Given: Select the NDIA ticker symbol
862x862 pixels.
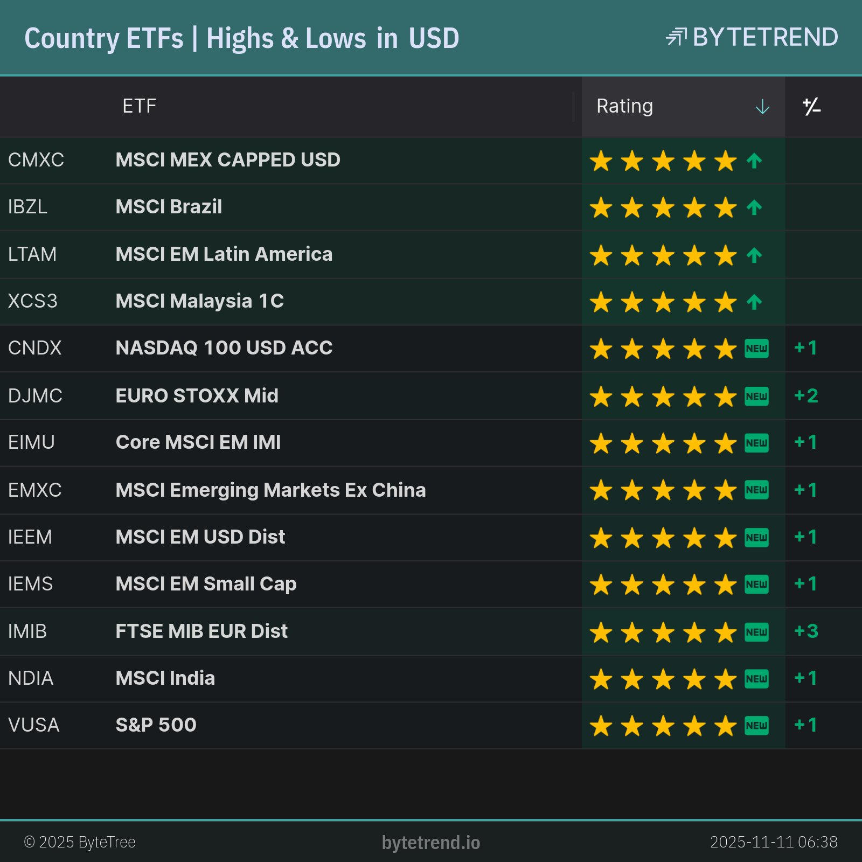Looking at the screenshot, I should [31, 678].
